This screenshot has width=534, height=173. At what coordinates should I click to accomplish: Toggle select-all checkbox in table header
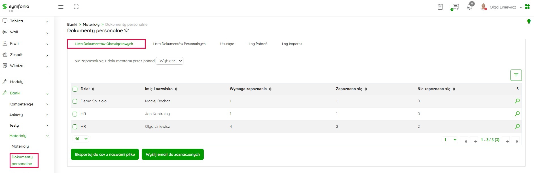75,89
